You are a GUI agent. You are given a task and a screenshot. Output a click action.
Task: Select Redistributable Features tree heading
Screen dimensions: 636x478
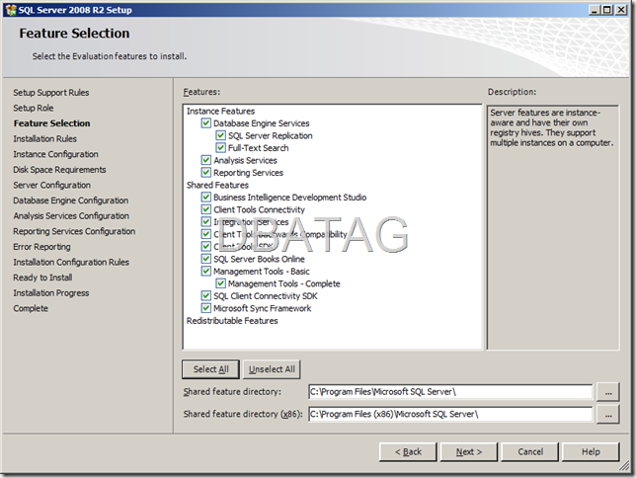(232, 321)
